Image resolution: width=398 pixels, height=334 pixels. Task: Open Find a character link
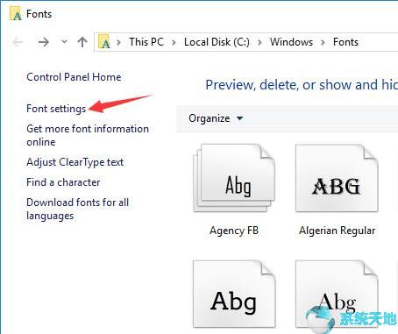[x=63, y=182]
